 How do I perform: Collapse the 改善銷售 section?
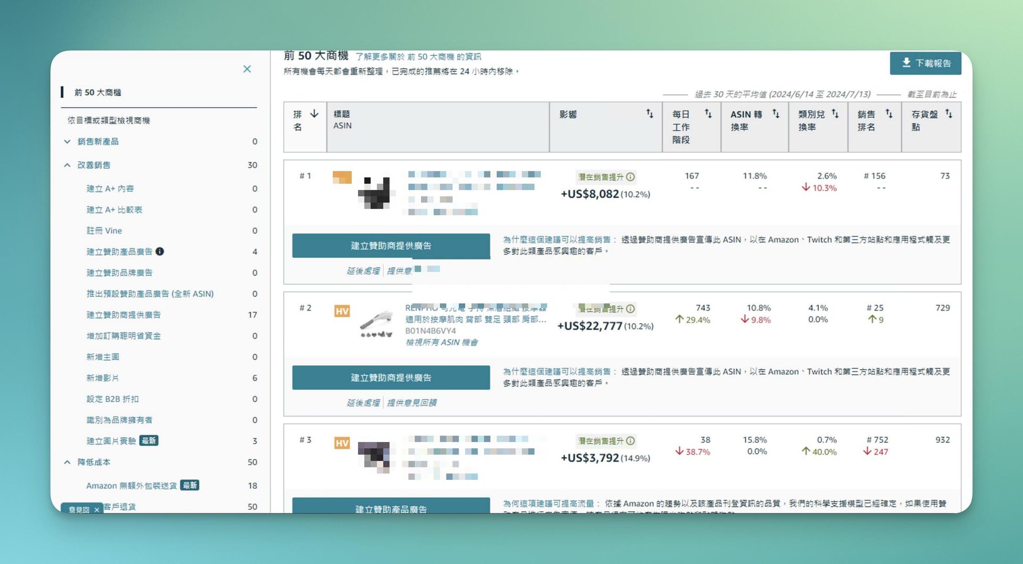tap(67, 165)
